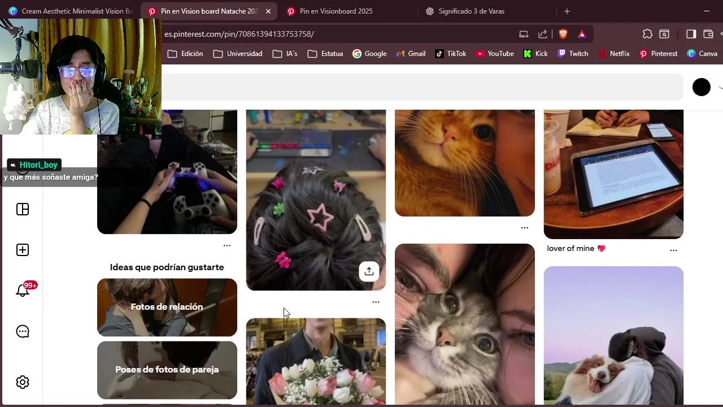Open the dog hug pin image
This screenshot has height=407, width=723.
click(x=613, y=335)
